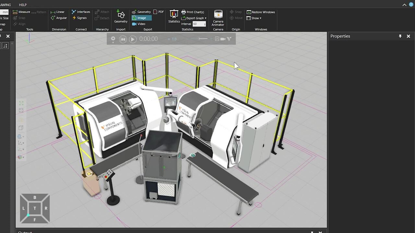Click the Signals connect tool
Viewport: 415px width, 233px height.
pyautogui.click(x=79, y=18)
